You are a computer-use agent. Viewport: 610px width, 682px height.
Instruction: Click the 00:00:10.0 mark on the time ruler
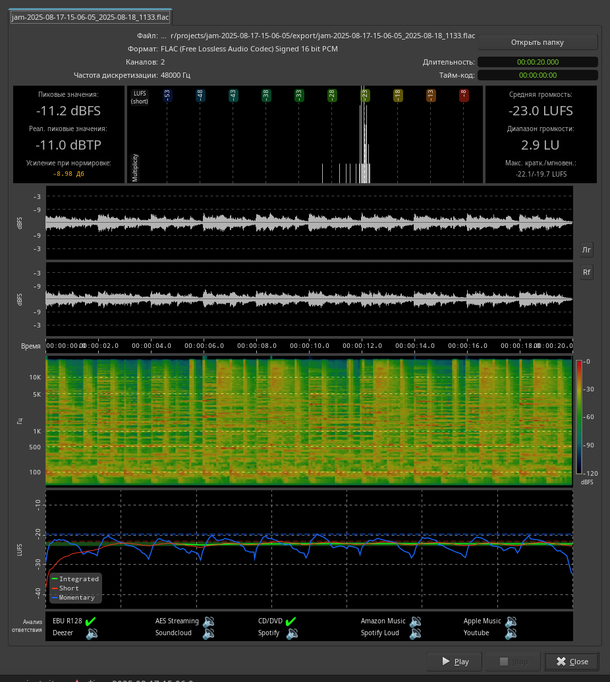pyautogui.click(x=310, y=346)
